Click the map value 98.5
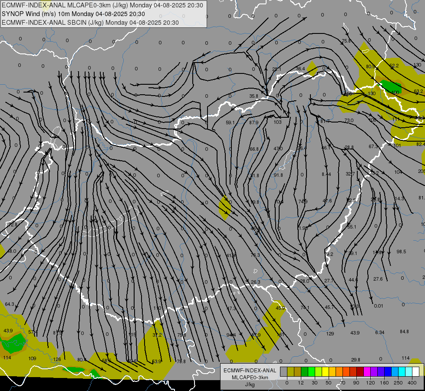Image resolution: width=425 pixels, height=391 pixels. pos(401,252)
